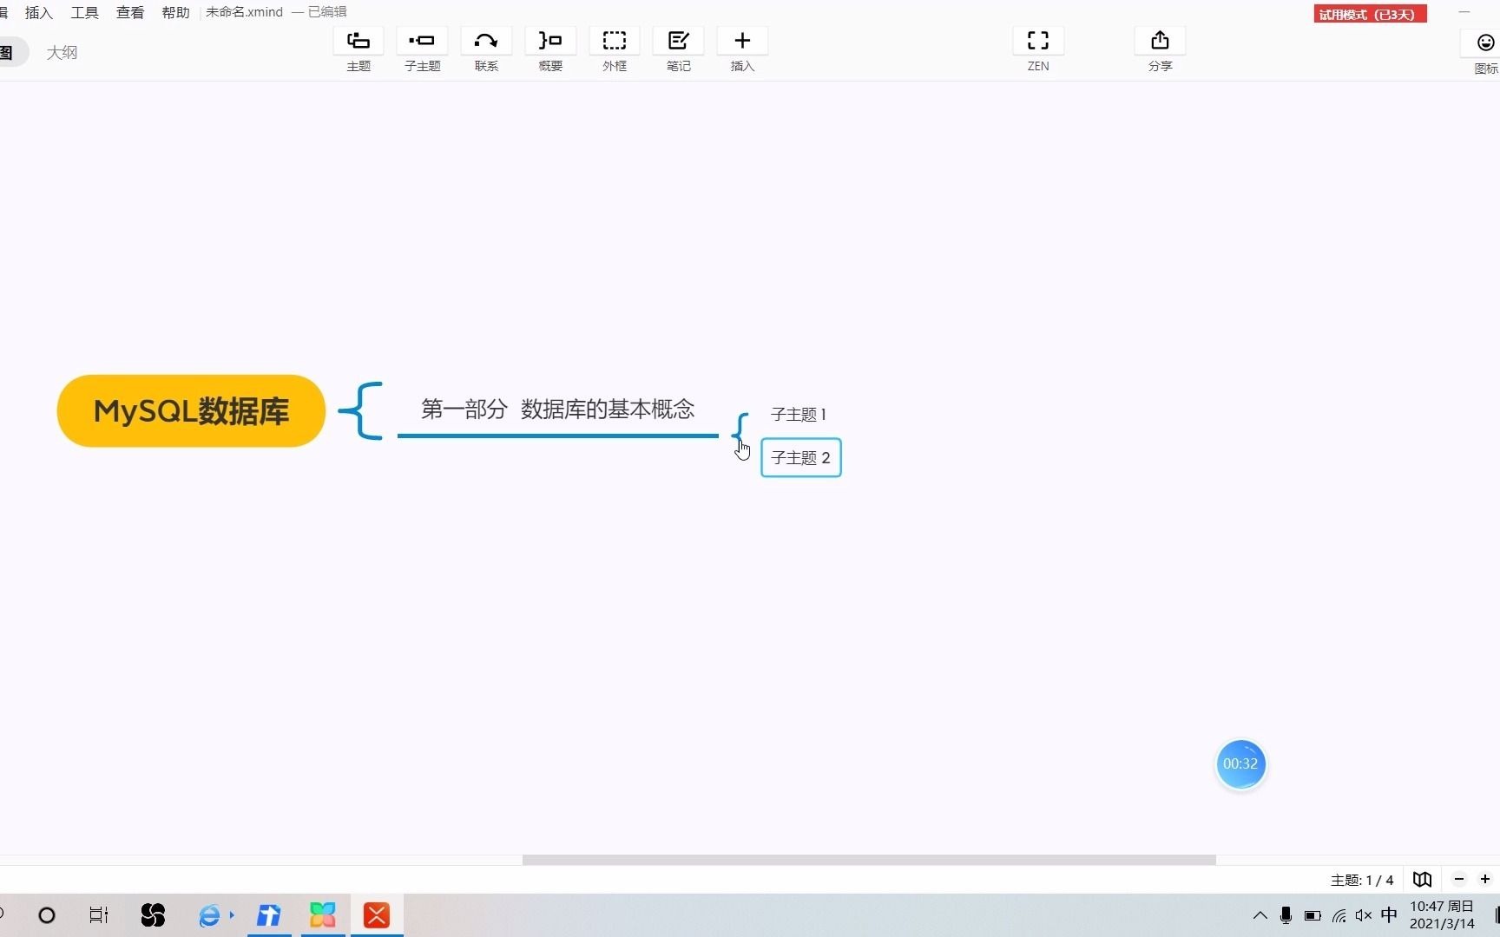
Task: Switch to the red XMind taskbar app
Action: point(377,915)
